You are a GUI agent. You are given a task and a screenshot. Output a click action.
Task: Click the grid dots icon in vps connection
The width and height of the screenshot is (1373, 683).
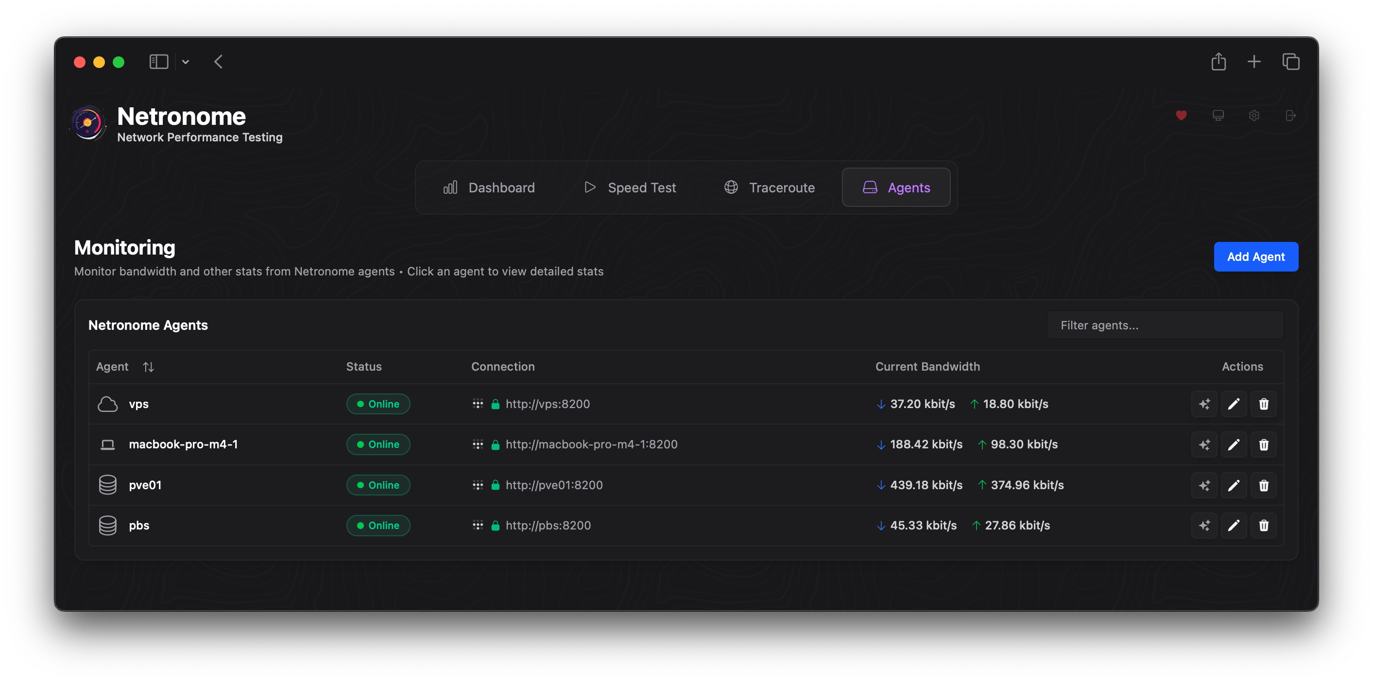(478, 404)
